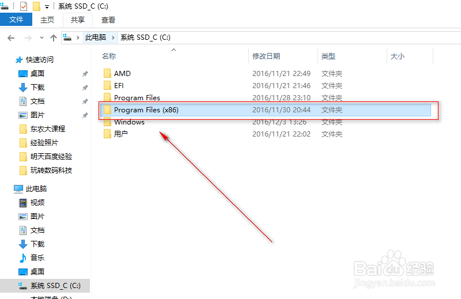Open recent locations dropdown chevron

coord(41,37)
